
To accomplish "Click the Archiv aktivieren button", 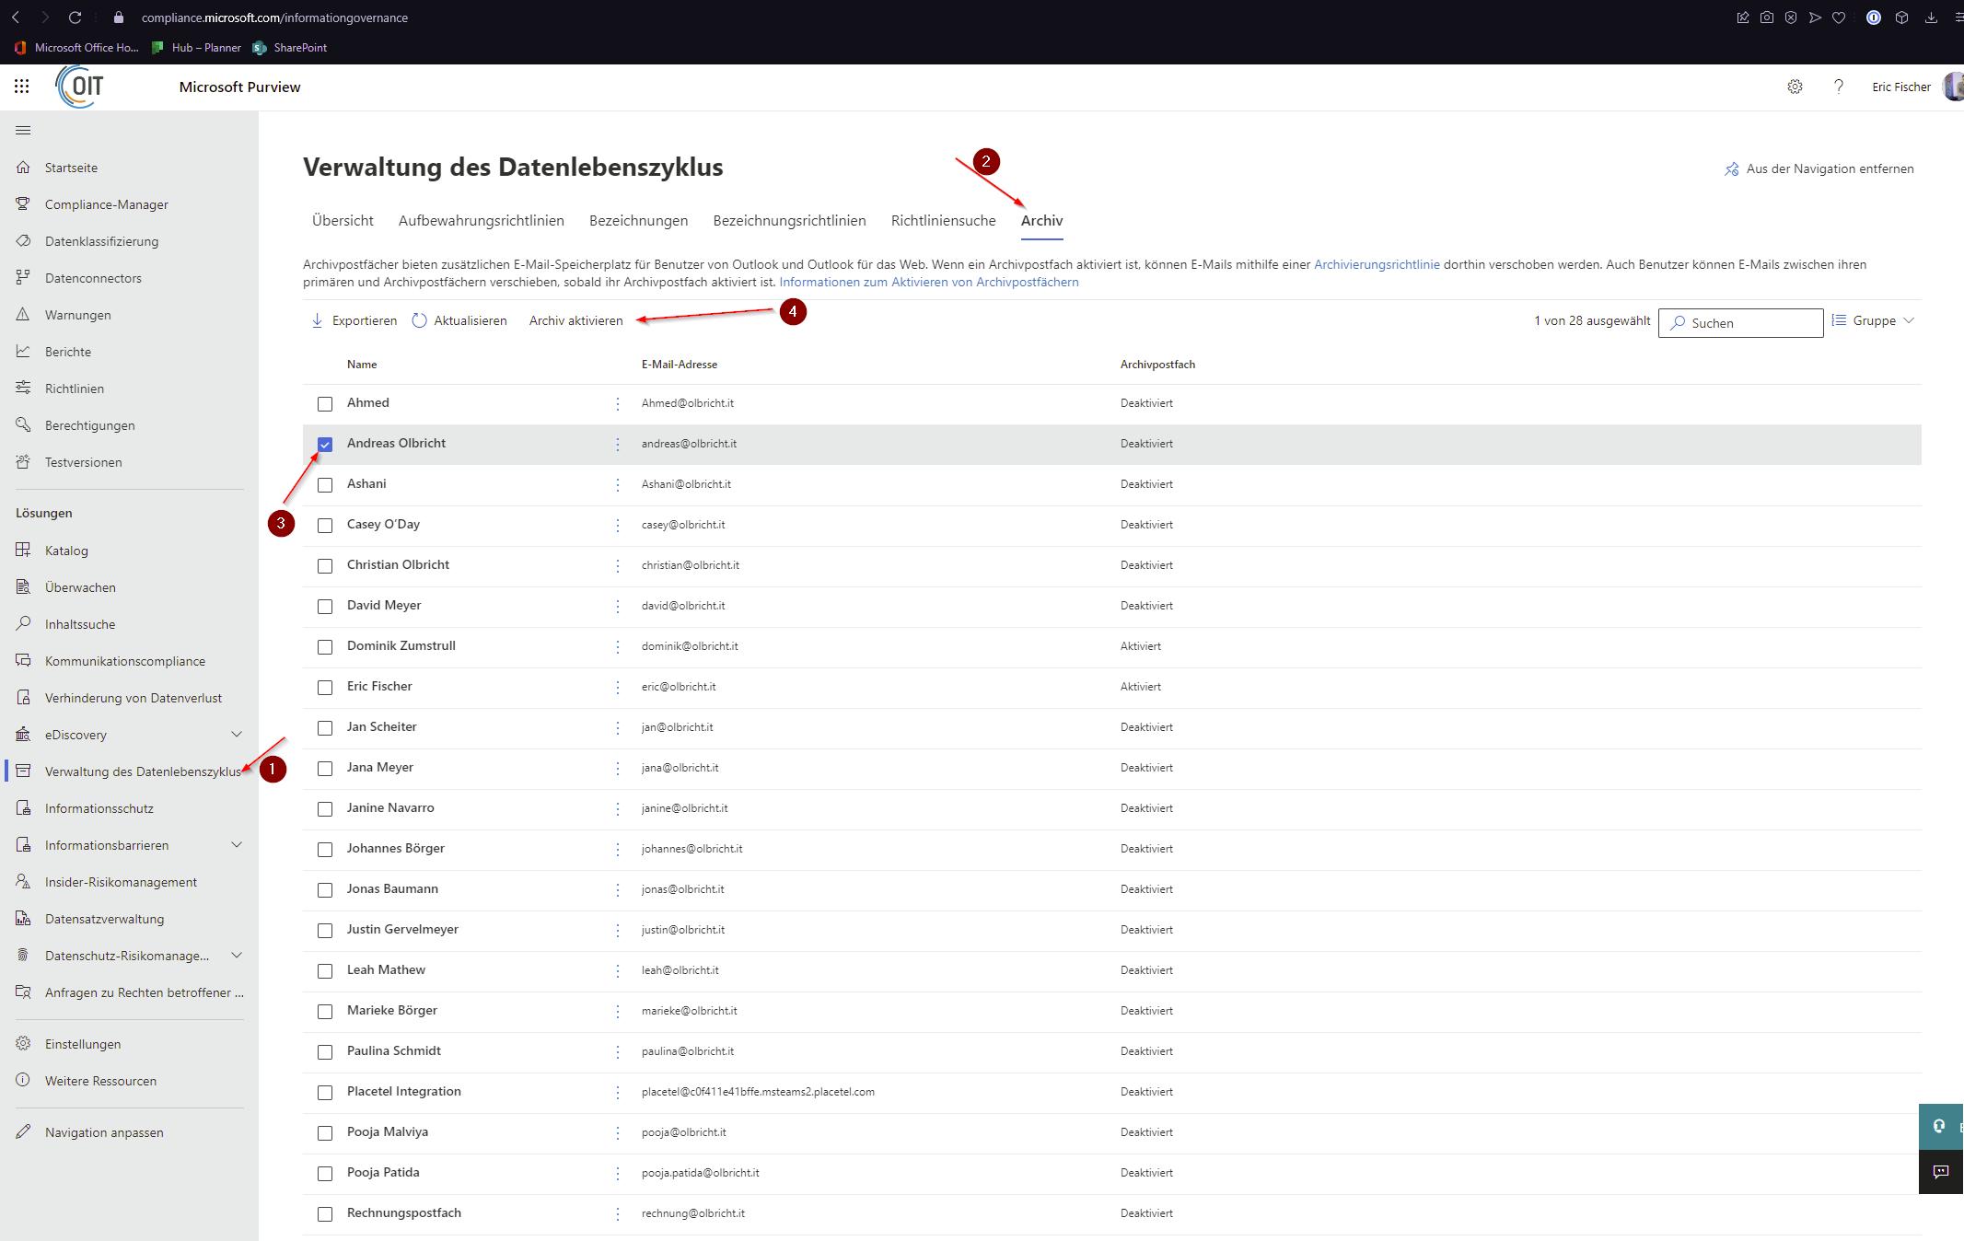I will [575, 320].
